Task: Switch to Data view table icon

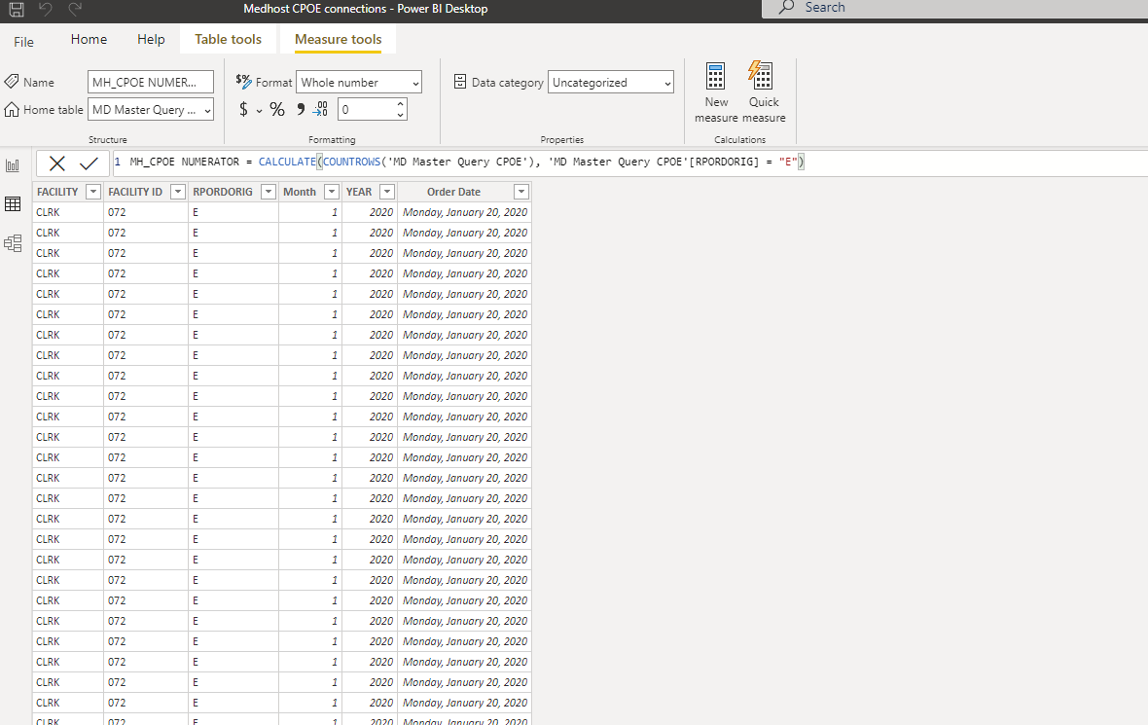Action: tap(13, 204)
